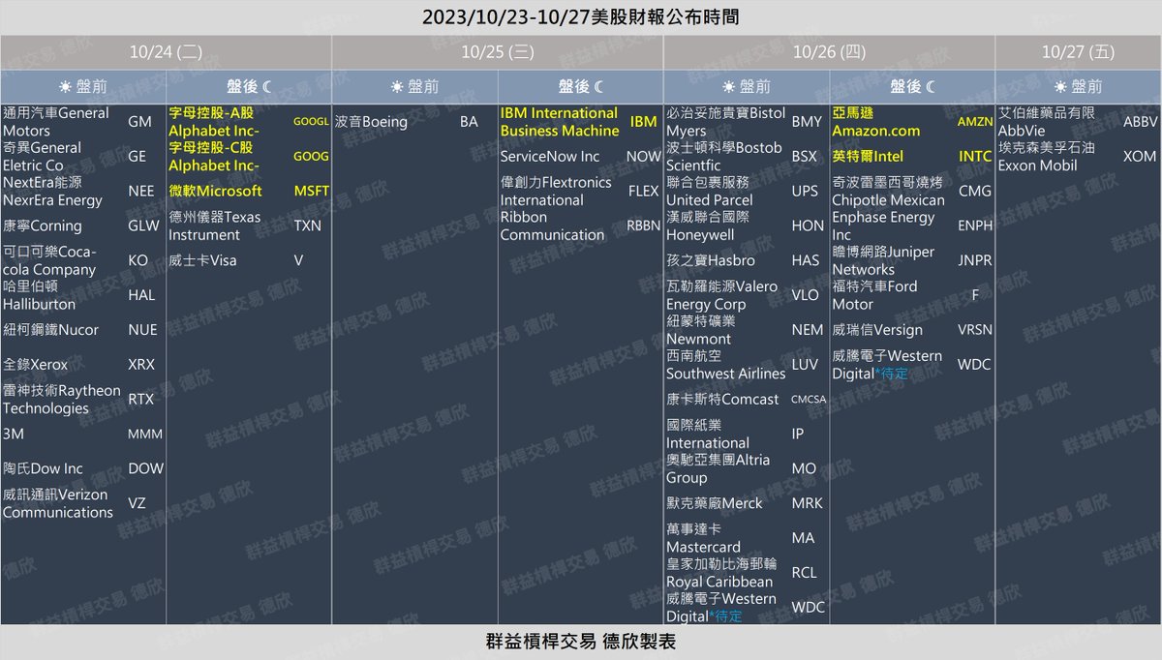Click the sun icon under 10/27 盤前
Image resolution: width=1162 pixels, height=660 pixels.
(x=1059, y=87)
